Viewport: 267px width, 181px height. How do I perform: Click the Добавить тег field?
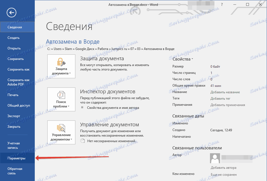point(220,99)
